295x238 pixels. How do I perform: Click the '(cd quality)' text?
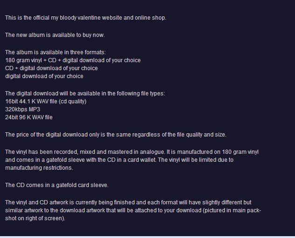coord(72,101)
